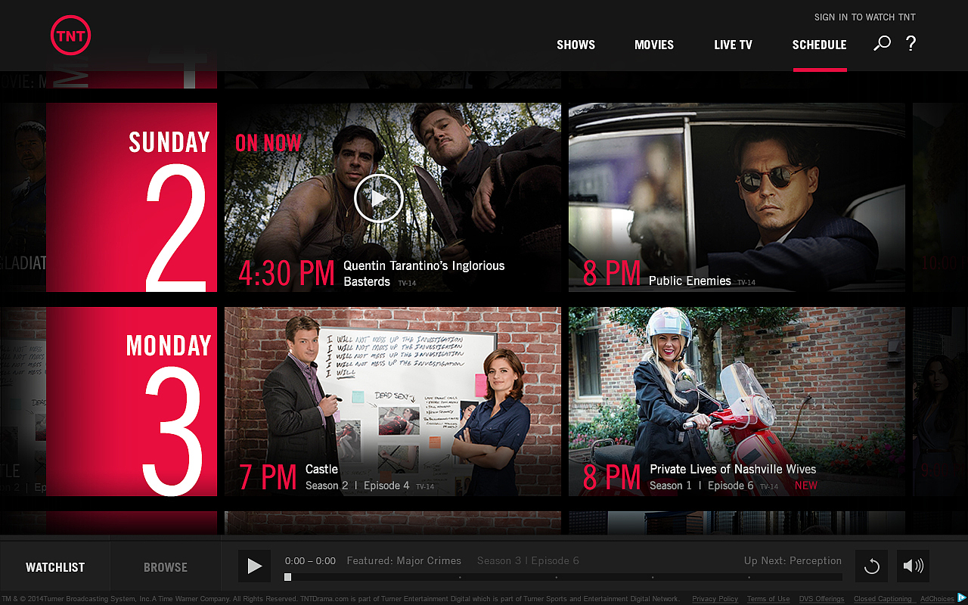Viewport: 968px width, 605px height.
Task: Open the search magnifier icon
Action: coord(881,44)
